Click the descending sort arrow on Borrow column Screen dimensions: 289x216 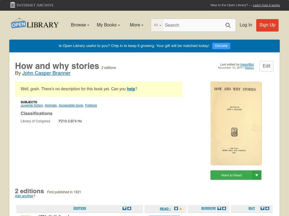[x=219, y=208]
